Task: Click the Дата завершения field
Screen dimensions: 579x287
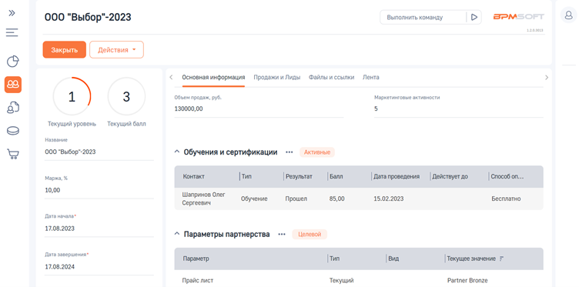Action: coord(99,267)
